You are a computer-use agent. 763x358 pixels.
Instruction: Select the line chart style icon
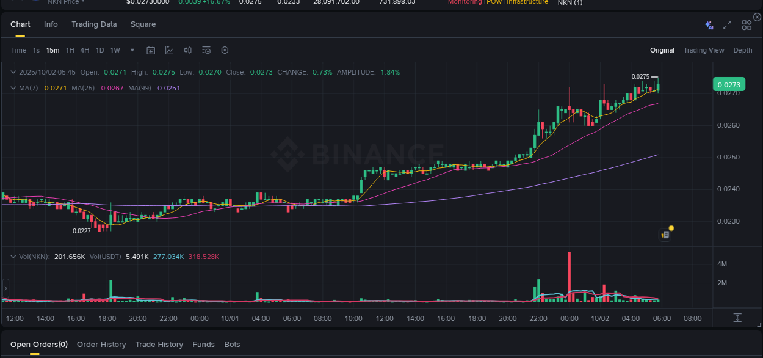point(169,50)
